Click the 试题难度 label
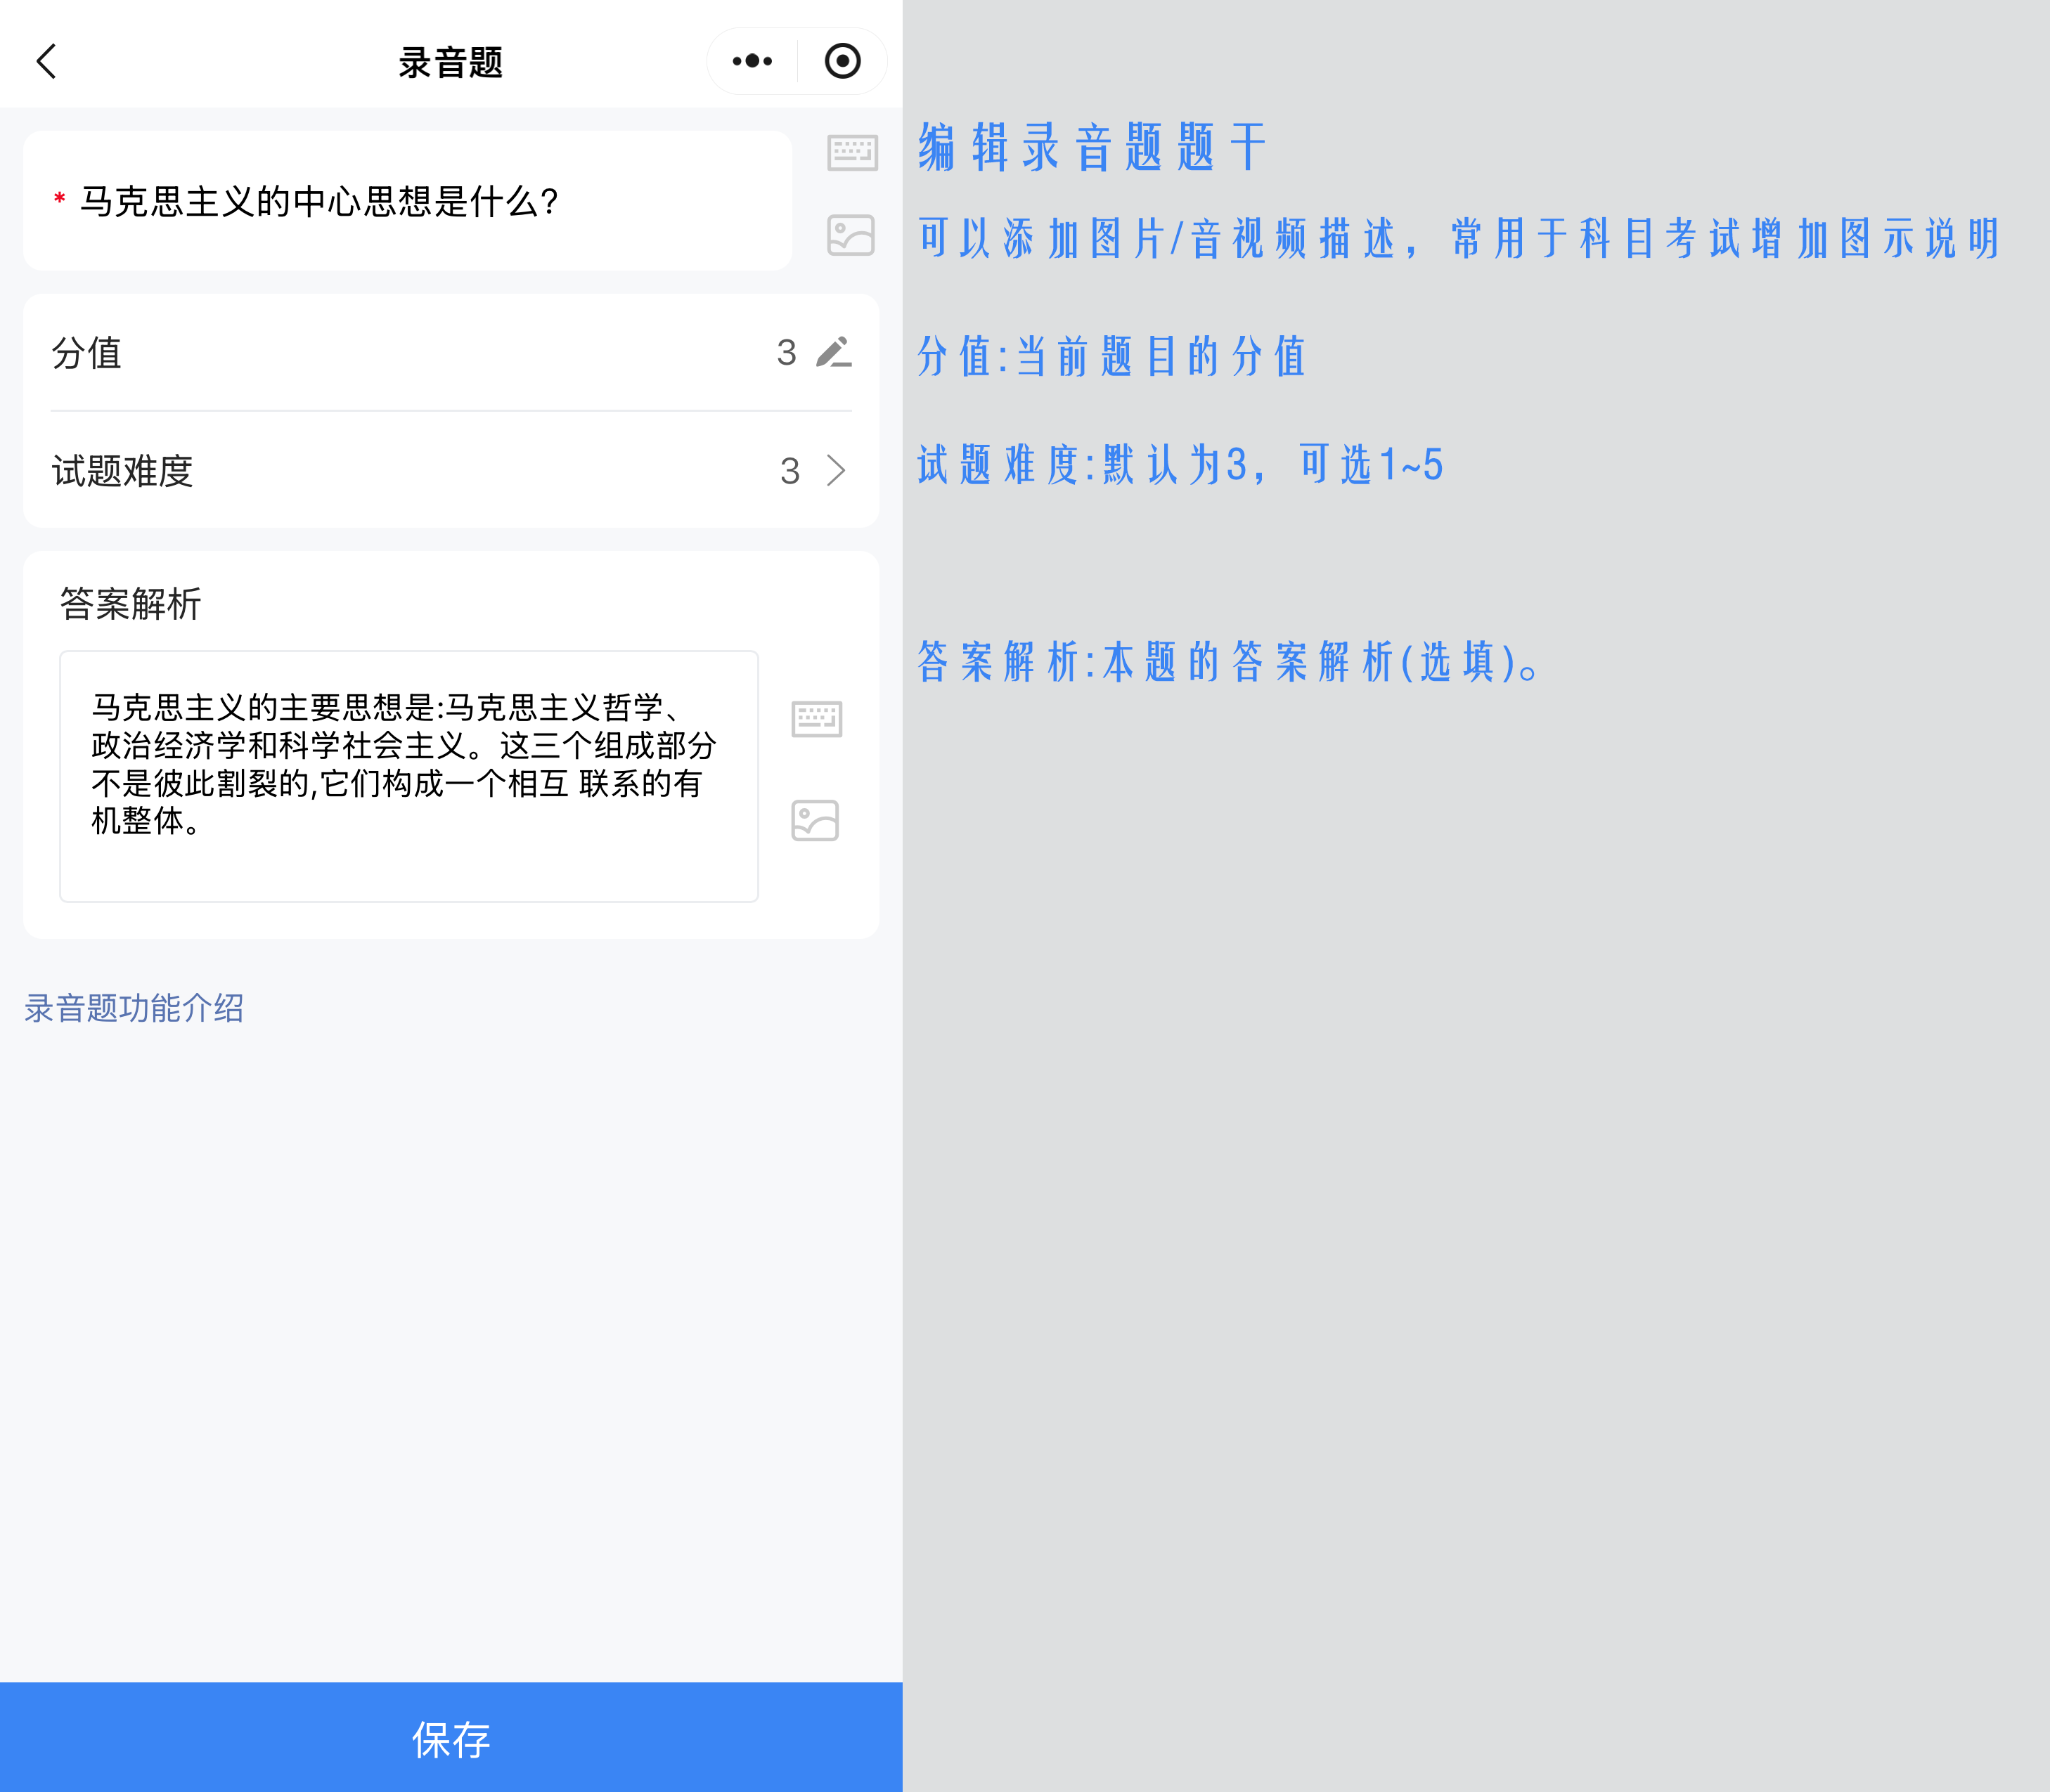The height and width of the screenshot is (1792, 2050). pyautogui.click(x=122, y=471)
